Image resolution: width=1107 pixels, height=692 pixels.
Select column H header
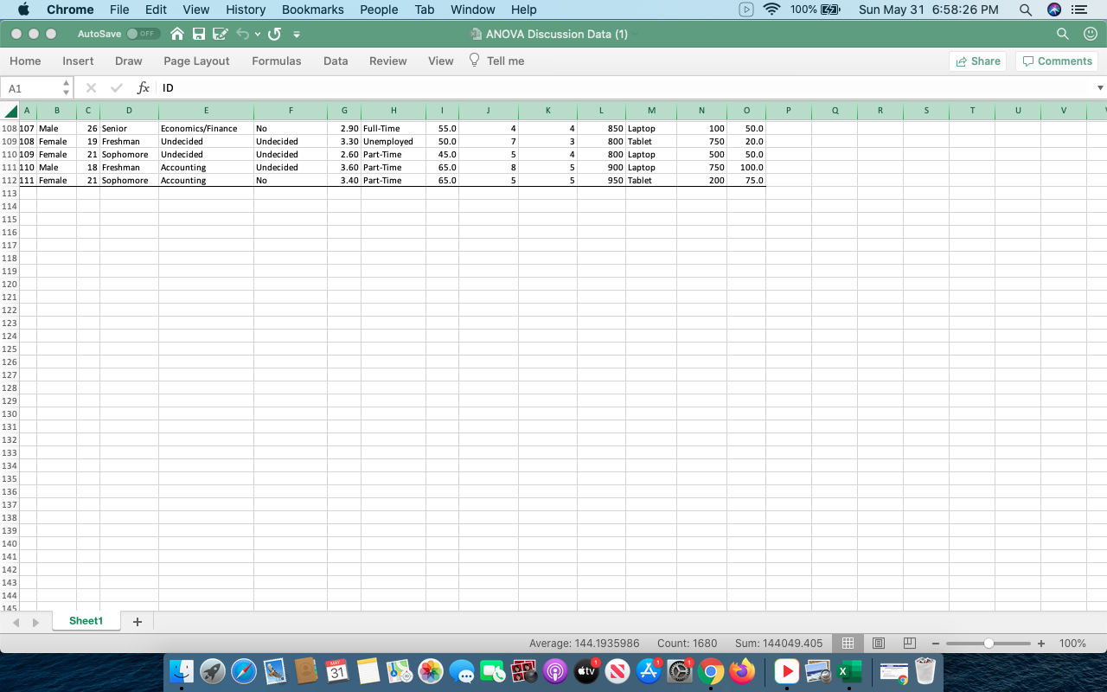[x=394, y=111]
